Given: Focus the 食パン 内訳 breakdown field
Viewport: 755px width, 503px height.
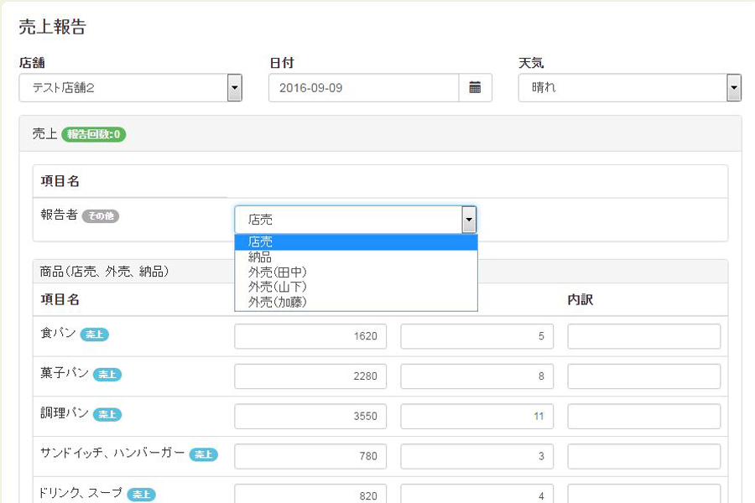Looking at the screenshot, I should click(643, 336).
